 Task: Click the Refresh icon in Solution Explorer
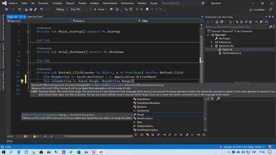[241, 22]
